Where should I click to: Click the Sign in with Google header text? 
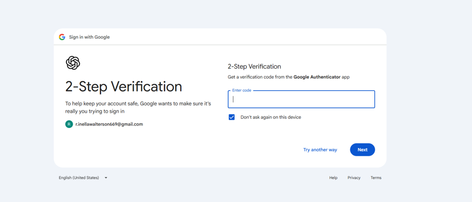pos(89,37)
